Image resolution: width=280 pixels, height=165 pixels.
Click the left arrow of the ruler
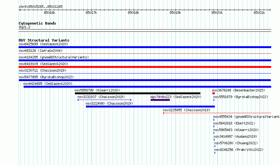(20, 10)
